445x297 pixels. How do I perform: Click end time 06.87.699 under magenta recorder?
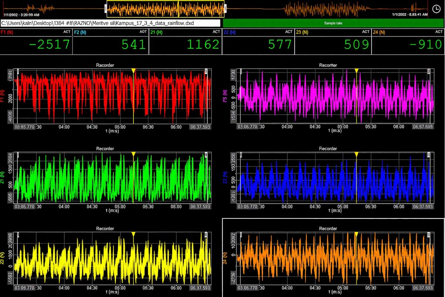(423, 127)
